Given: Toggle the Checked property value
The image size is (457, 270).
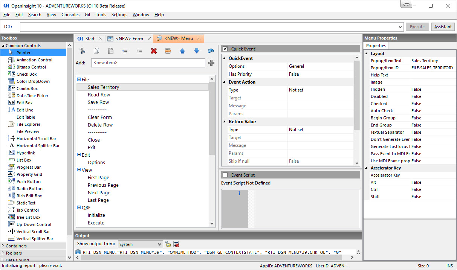Looking at the screenshot, I should (x=433, y=104).
